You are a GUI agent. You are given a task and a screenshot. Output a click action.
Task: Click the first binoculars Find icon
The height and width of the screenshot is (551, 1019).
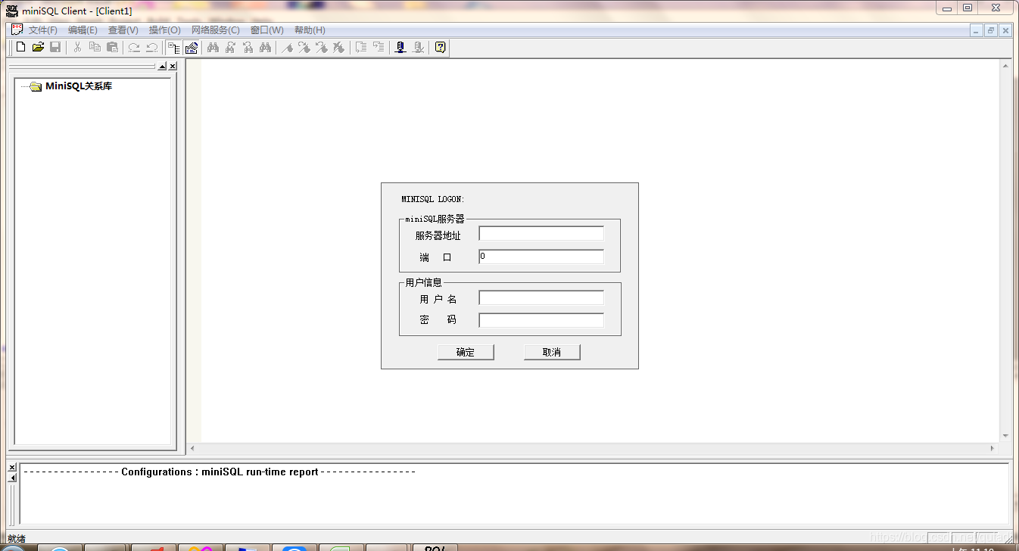coord(213,47)
